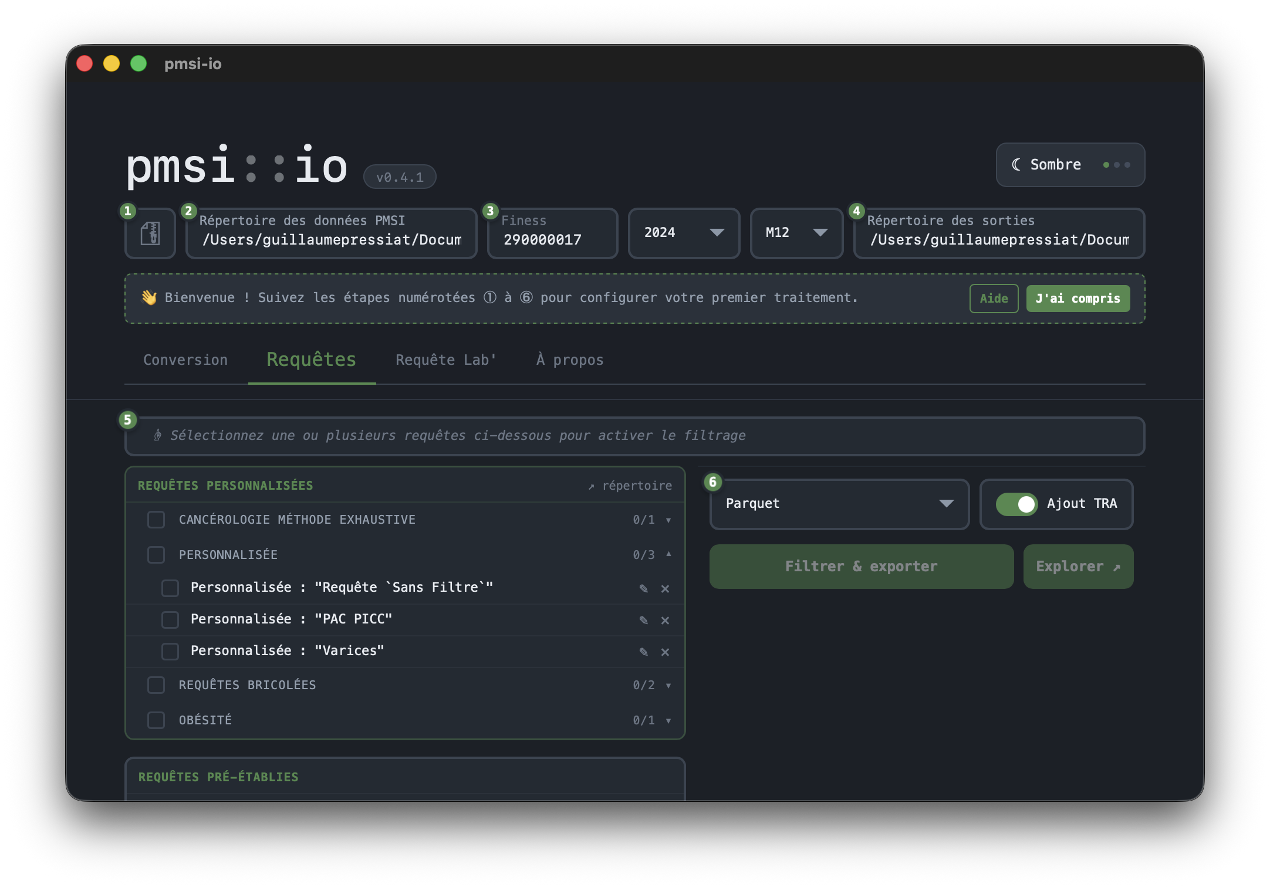1270x888 pixels.
Task: Edit the "Varices" query pencil icon
Action: [644, 652]
